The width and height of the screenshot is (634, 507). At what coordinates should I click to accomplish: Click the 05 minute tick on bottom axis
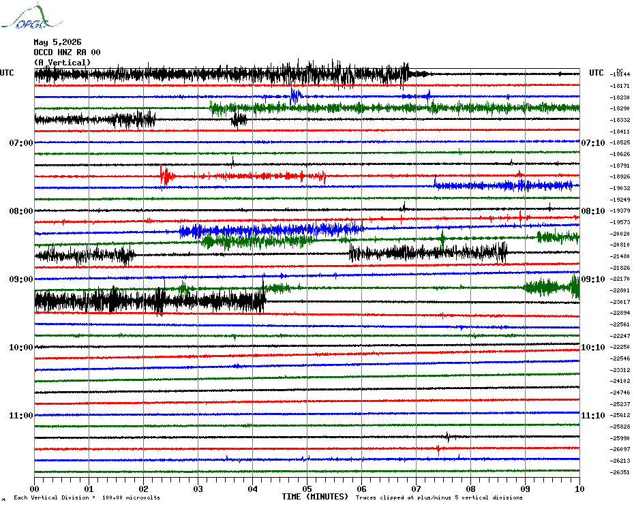307,489
